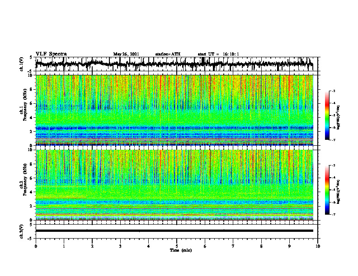The width and height of the screenshot is (358, 276).
Task: Click the ch.2 color bar log(PSD) label
Action: pos(339,192)
